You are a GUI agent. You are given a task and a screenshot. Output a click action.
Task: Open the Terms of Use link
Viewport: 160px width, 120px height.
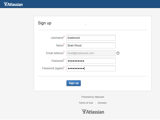click(86, 103)
